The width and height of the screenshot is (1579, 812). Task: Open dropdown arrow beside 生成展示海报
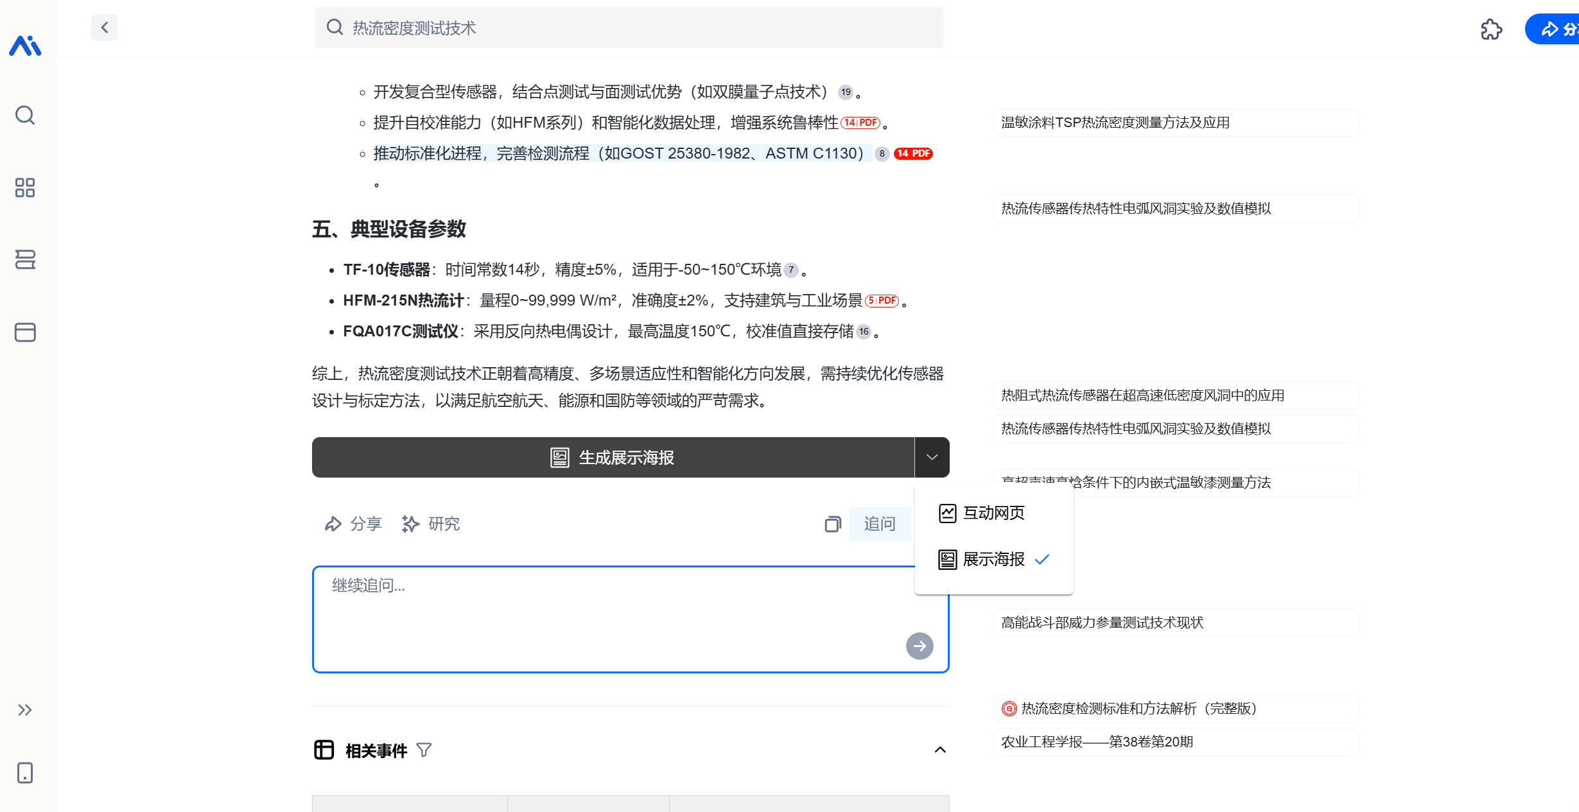[932, 457]
